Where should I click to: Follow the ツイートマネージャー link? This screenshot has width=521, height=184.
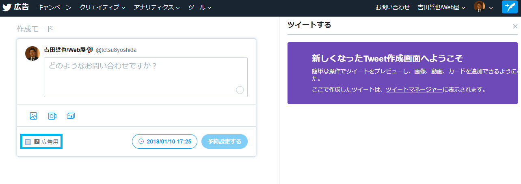tap(414, 90)
